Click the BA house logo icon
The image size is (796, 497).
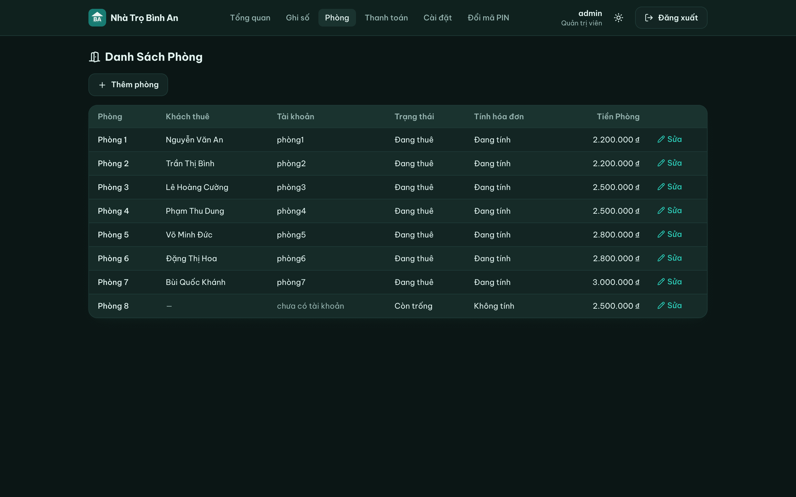pyautogui.click(x=97, y=18)
